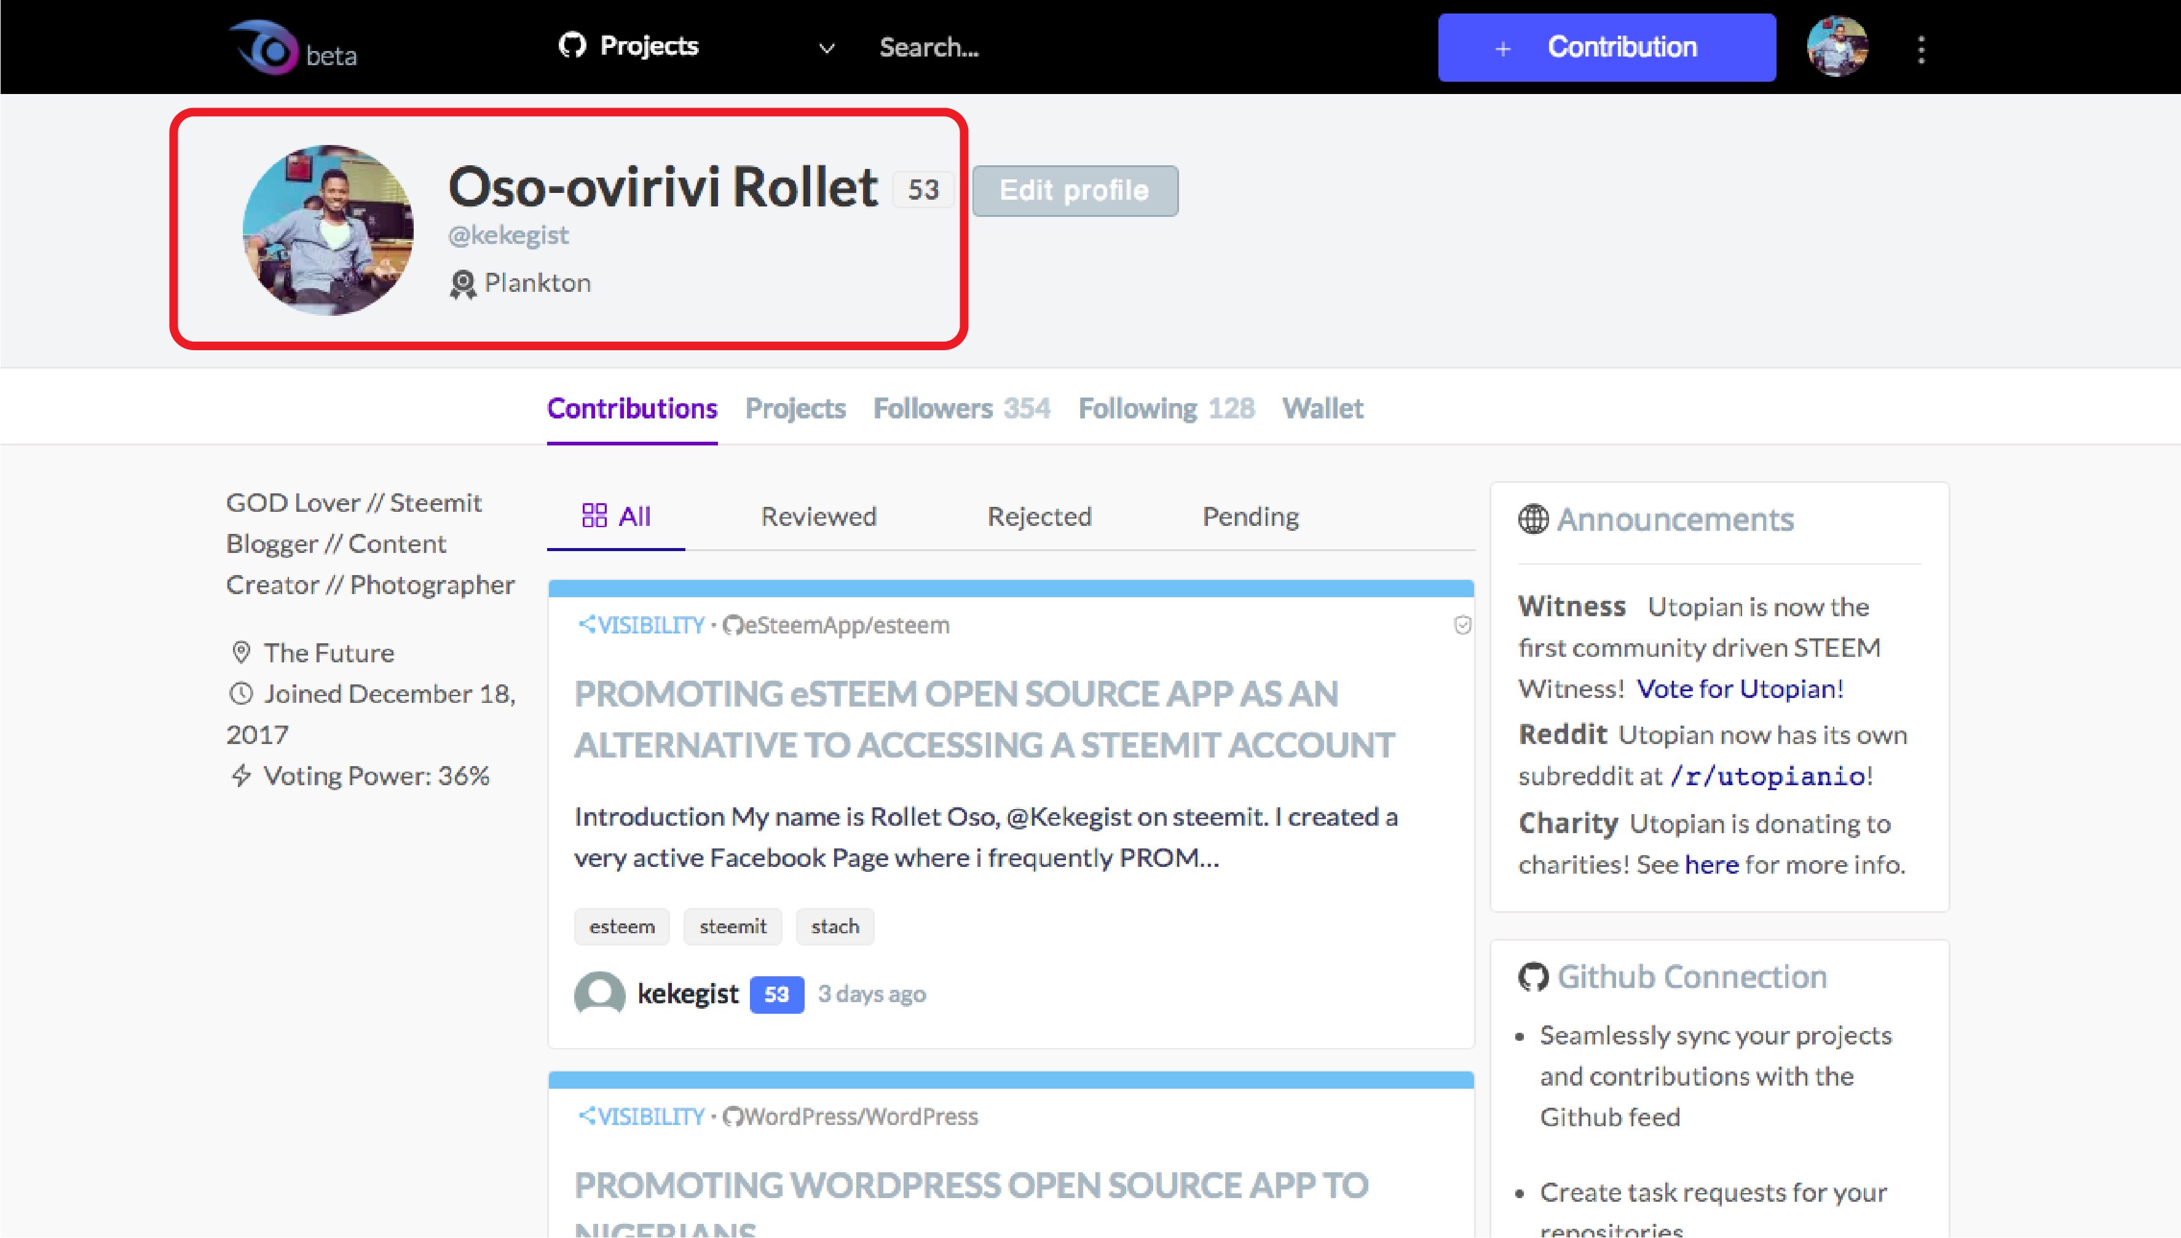Click the reputation badge 53 by name
Viewport: 2181px width, 1238px height.
tap(923, 189)
